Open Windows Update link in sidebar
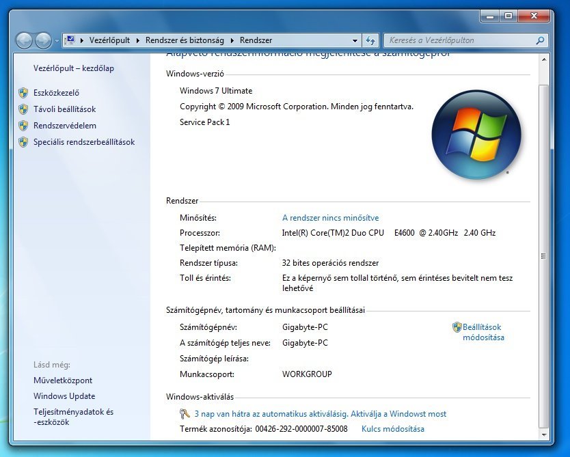This screenshot has height=457, width=570. pyautogui.click(x=64, y=396)
